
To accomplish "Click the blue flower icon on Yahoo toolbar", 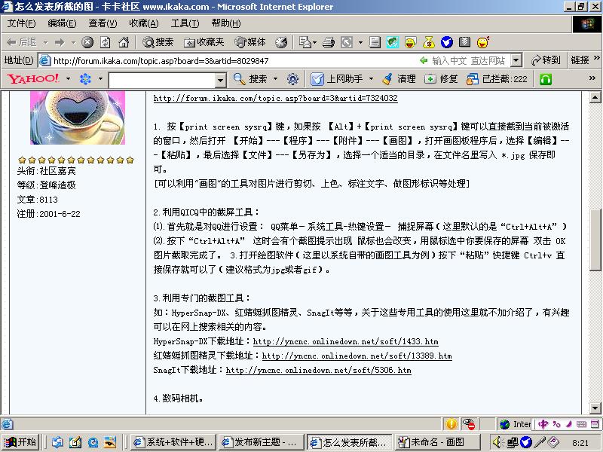I will click(85, 79).
